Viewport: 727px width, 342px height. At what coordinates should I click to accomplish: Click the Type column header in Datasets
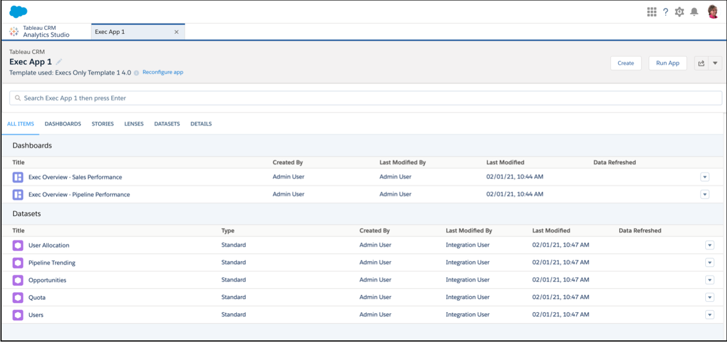click(x=228, y=231)
